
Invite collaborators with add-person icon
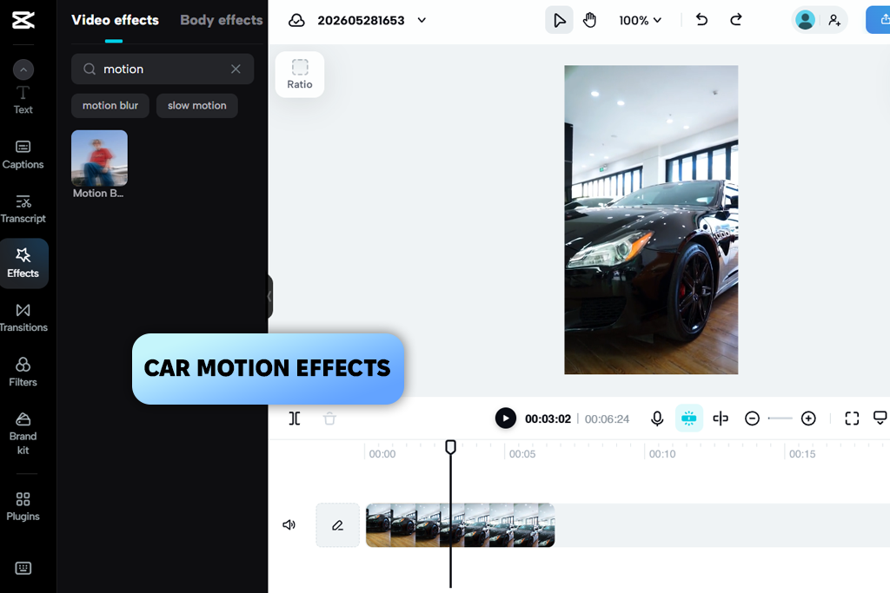pos(834,21)
